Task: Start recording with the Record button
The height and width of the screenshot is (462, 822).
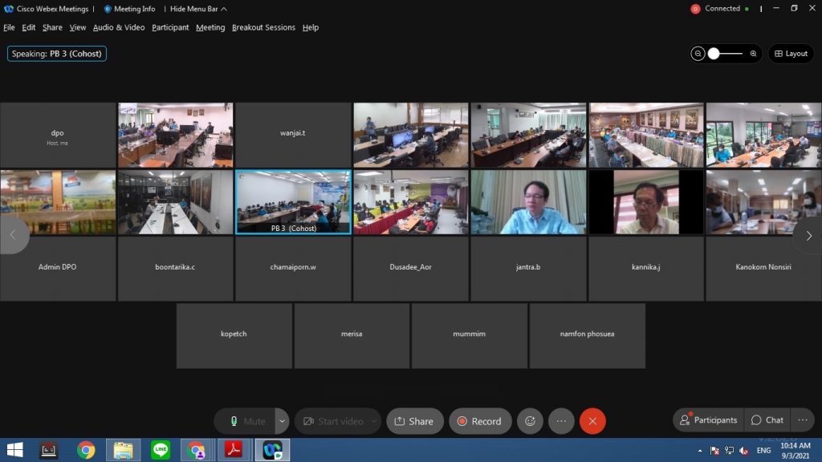Action: pyautogui.click(x=479, y=421)
